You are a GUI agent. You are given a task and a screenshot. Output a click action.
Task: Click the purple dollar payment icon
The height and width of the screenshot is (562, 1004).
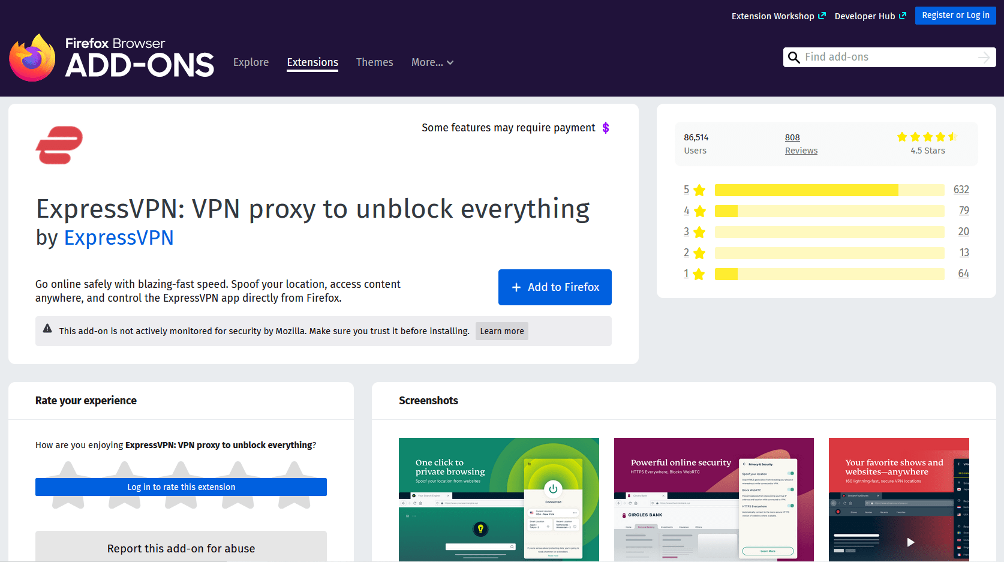point(606,128)
